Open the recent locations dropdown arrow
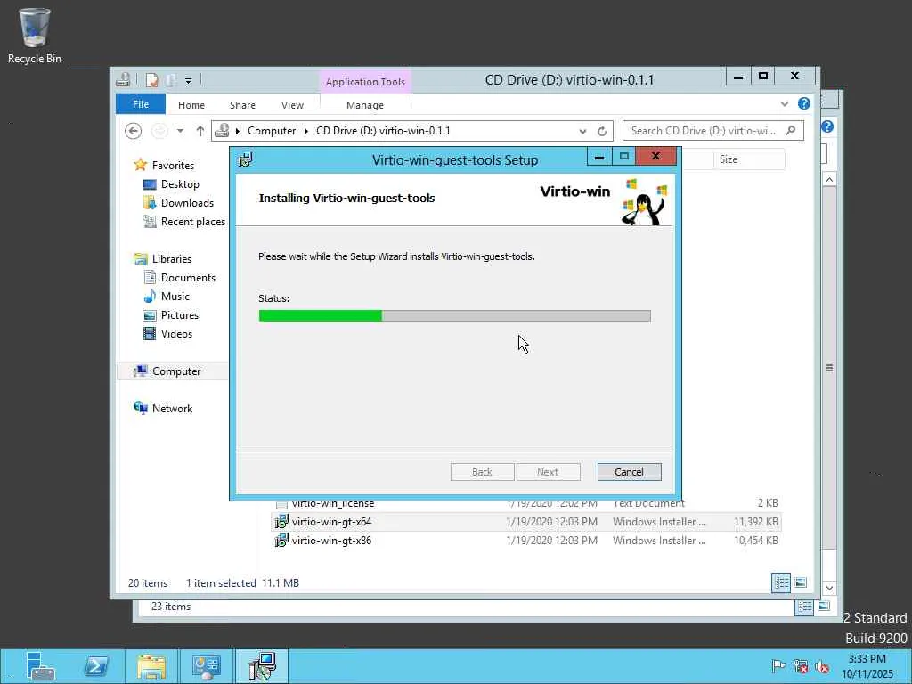The image size is (912, 684). [x=180, y=131]
